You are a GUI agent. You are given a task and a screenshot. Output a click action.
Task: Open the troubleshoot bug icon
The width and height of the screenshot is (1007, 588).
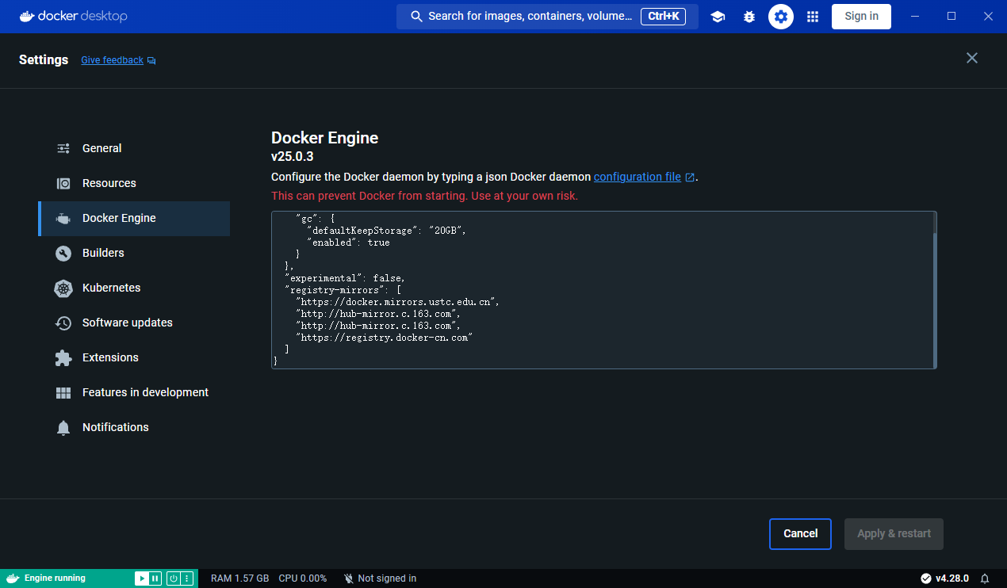749,17
